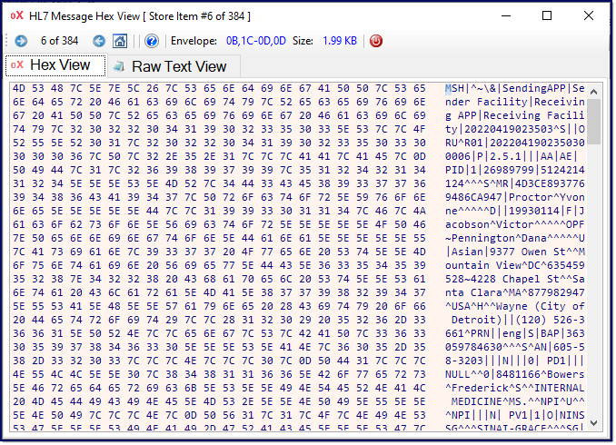
Task: Click the 0X application icon in title bar
Action: pyautogui.click(x=17, y=15)
